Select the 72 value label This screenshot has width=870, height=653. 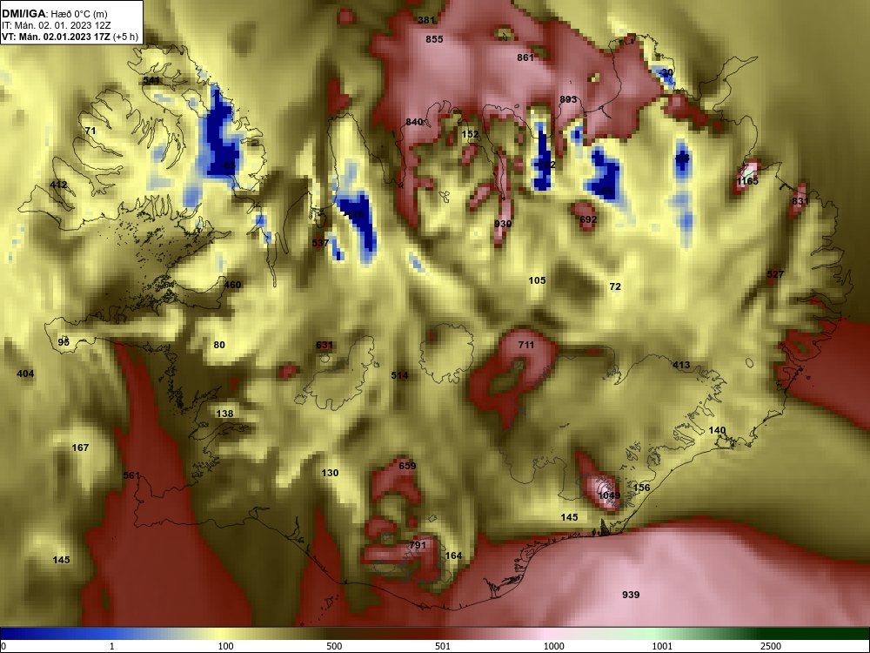pos(615,286)
